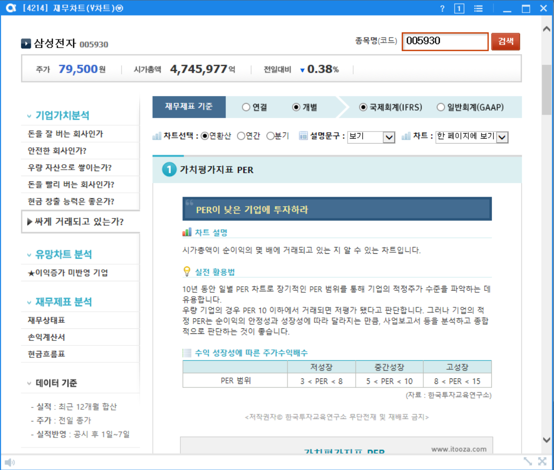
Task: Click the PER이 낮은 기업에 투자하라 banner
Action: coord(337,209)
